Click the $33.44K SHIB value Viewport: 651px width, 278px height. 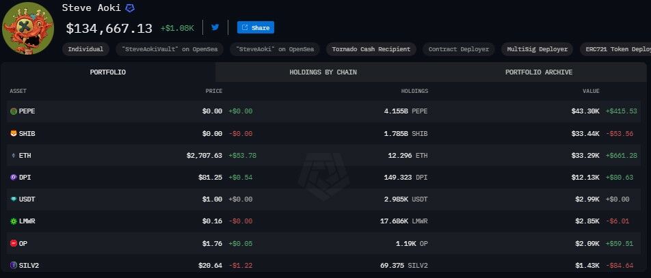585,134
